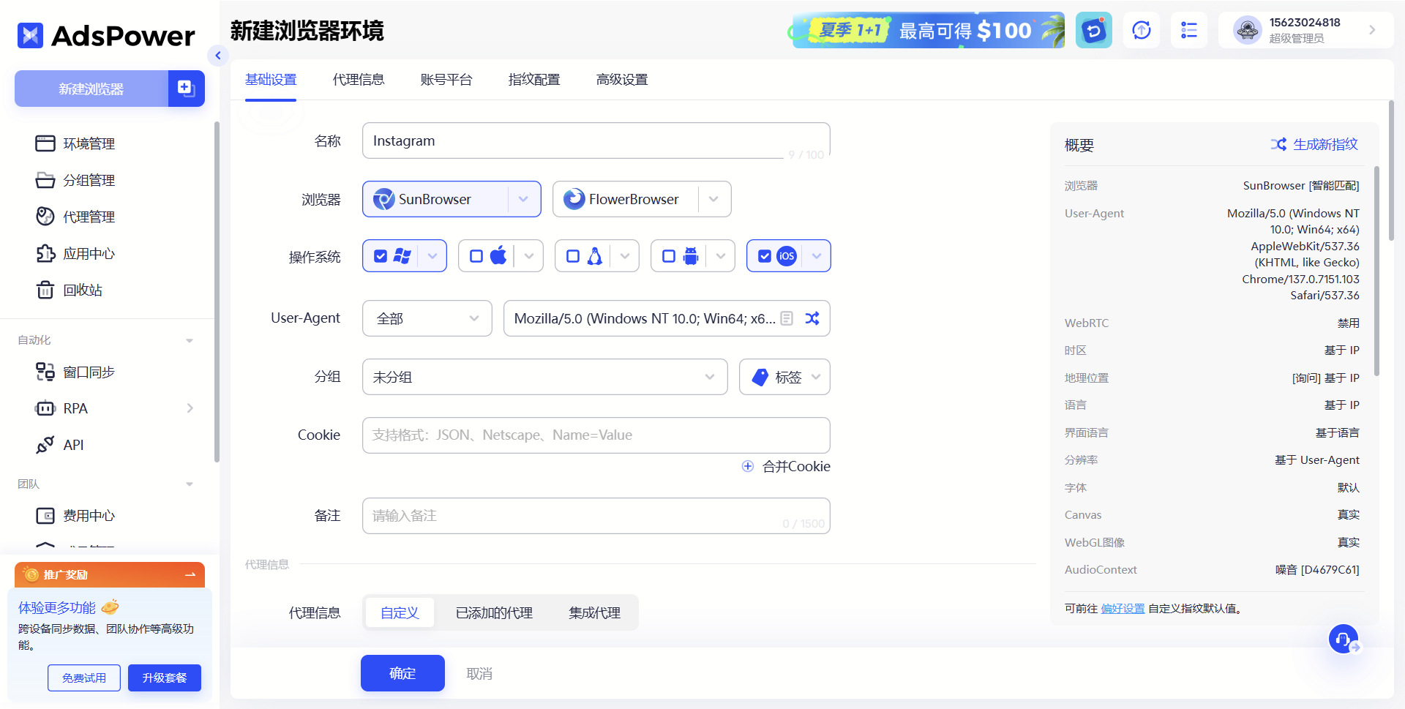Randomize the User-Agent with shuffle icon
Image resolution: width=1405 pixels, height=709 pixels.
812,318
